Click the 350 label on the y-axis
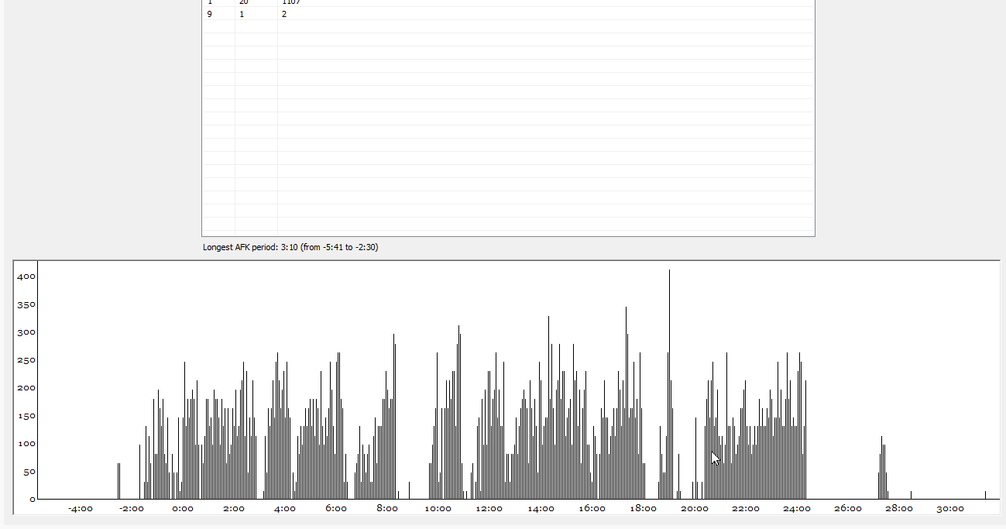 click(x=27, y=304)
